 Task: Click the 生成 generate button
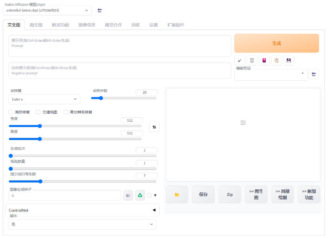click(x=276, y=43)
